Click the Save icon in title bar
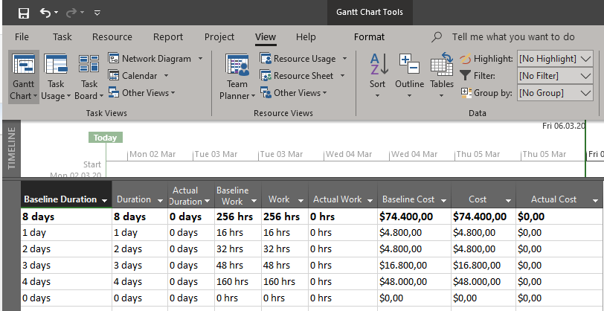The image size is (604, 311). coord(24,13)
